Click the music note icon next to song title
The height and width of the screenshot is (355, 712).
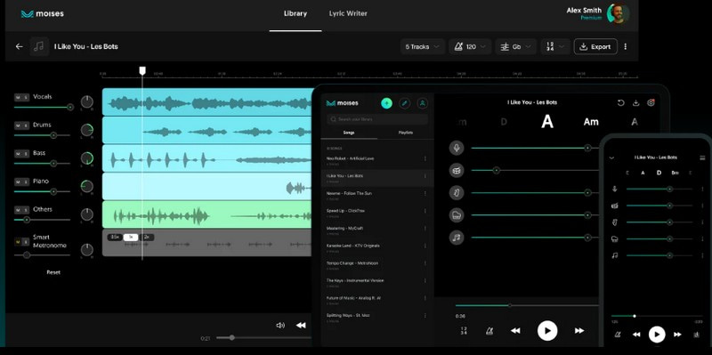pyautogui.click(x=39, y=46)
